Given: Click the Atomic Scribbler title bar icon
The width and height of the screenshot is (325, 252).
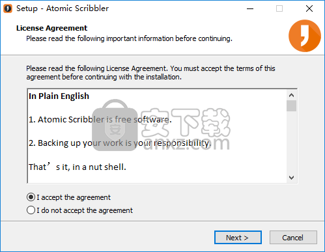Looking at the screenshot, I should 8,8.
